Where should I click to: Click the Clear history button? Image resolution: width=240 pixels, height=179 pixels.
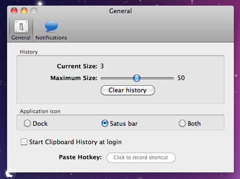click(128, 90)
